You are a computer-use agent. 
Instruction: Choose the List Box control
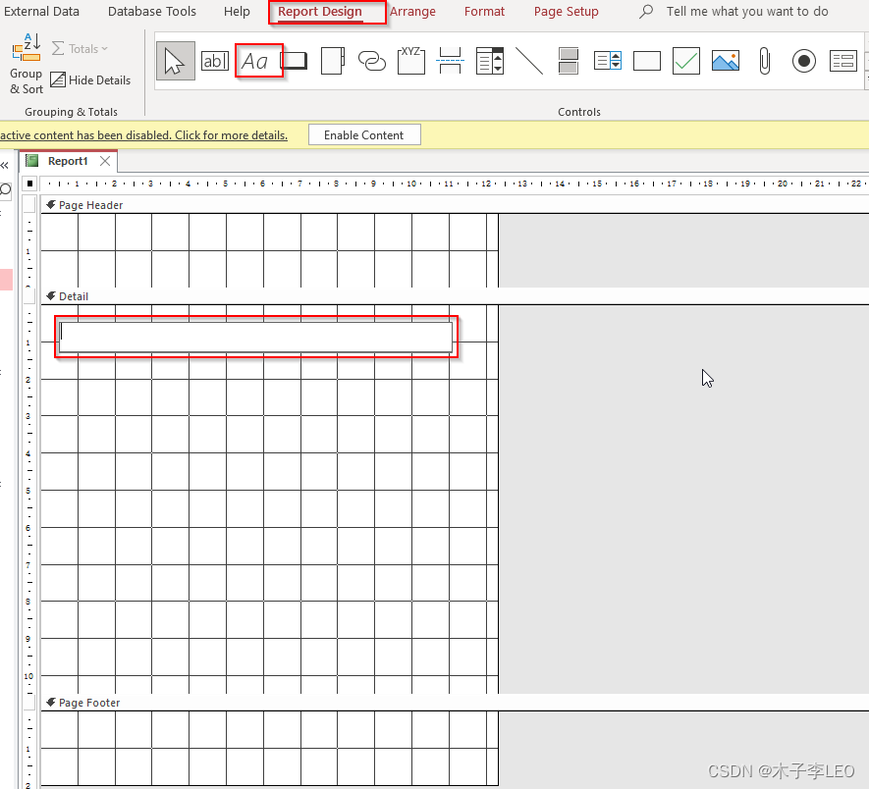click(x=608, y=61)
